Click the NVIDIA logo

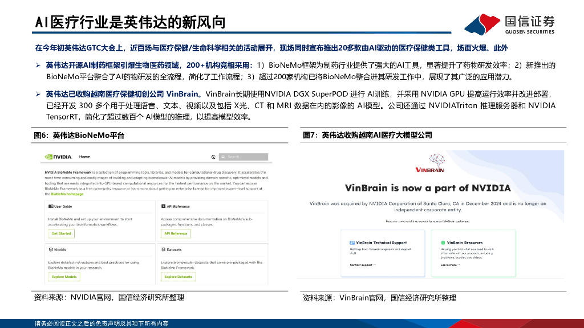(x=58, y=157)
